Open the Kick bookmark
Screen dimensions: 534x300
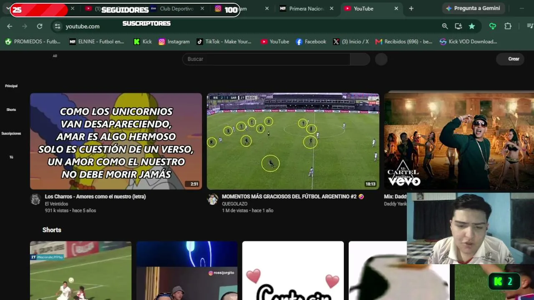pos(143,42)
